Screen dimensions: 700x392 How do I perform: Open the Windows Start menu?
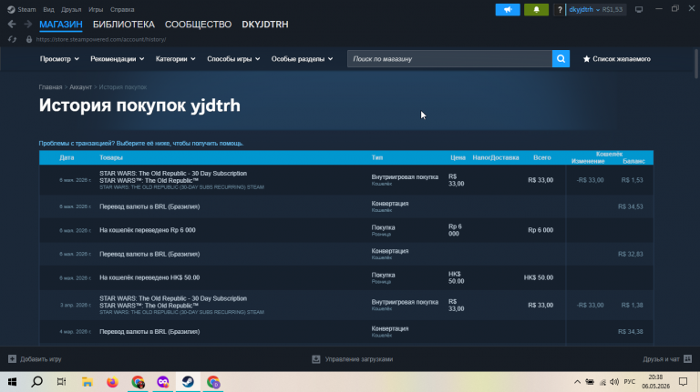(12, 382)
